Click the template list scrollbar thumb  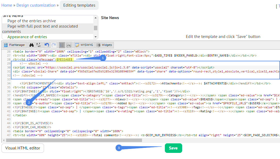(95, 28)
